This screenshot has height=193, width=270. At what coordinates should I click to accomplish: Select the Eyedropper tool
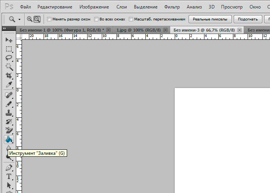point(8,85)
